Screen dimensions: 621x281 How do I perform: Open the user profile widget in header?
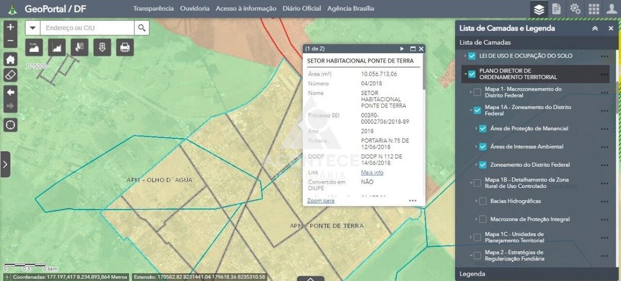pos(612,9)
